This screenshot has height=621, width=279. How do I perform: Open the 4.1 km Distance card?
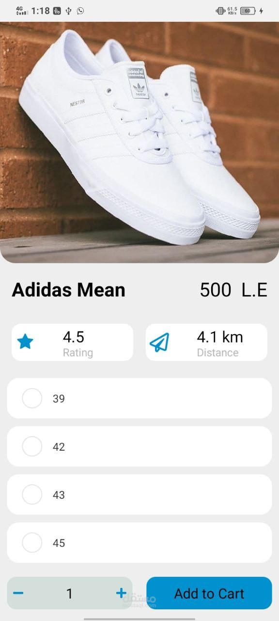tap(206, 342)
